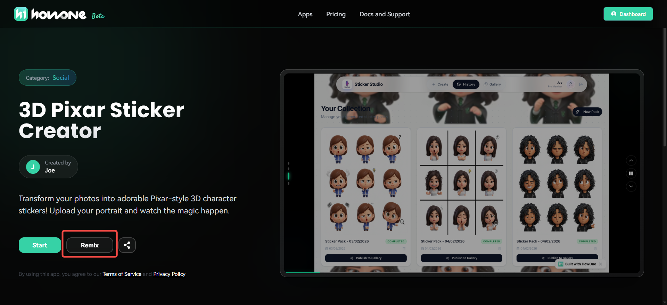Open the Apps menu

click(305, 14)
